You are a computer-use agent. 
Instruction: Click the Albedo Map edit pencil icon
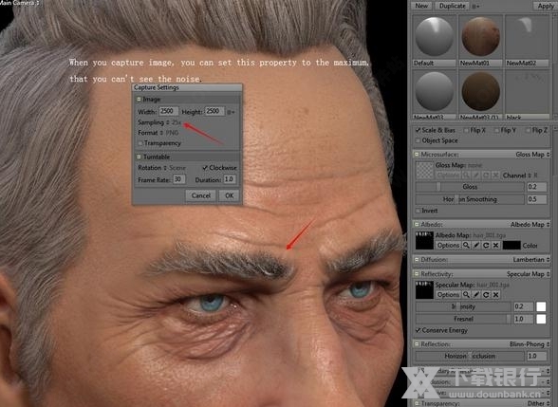(476, 245)
